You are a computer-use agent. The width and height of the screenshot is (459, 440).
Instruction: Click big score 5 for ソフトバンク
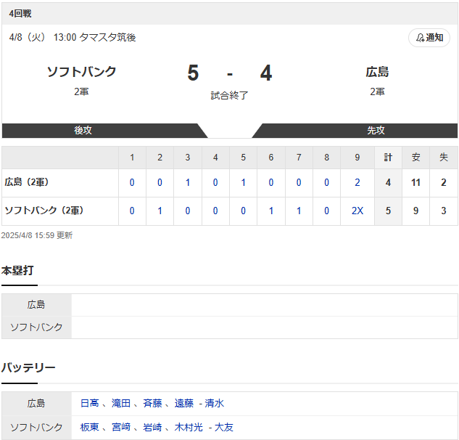click(193, 73)
